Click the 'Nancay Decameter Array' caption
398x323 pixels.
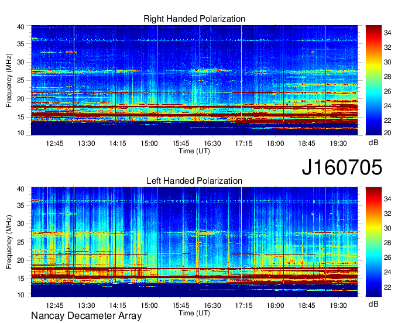86,316
